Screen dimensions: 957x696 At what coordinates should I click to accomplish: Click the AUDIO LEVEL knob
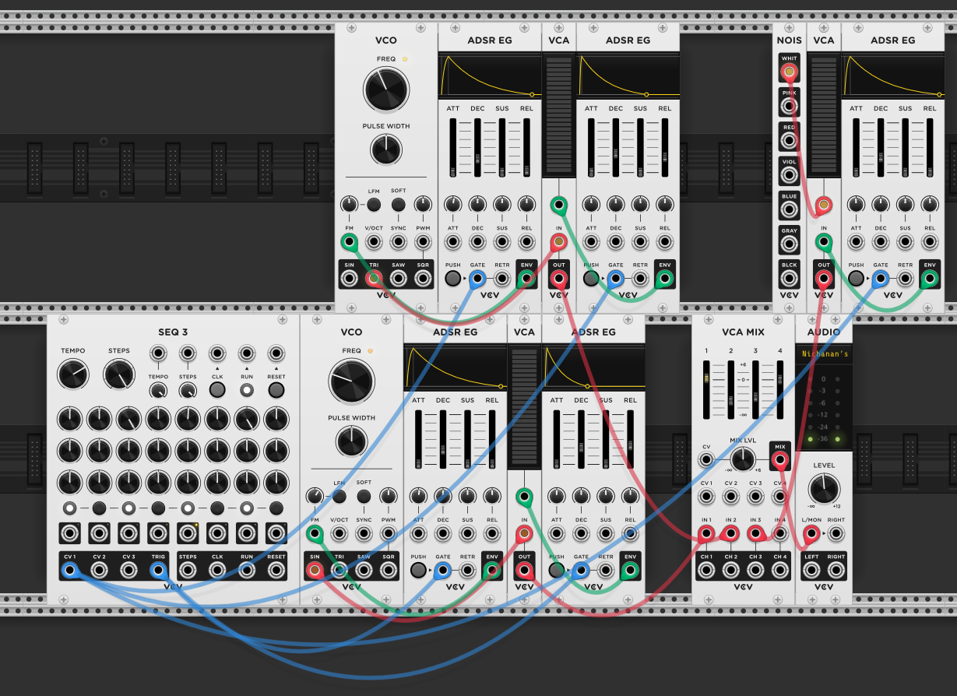point(824,488)
